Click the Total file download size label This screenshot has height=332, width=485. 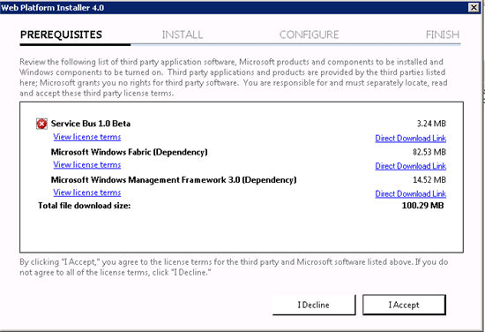pyautogui.click(x=84, y=206)
